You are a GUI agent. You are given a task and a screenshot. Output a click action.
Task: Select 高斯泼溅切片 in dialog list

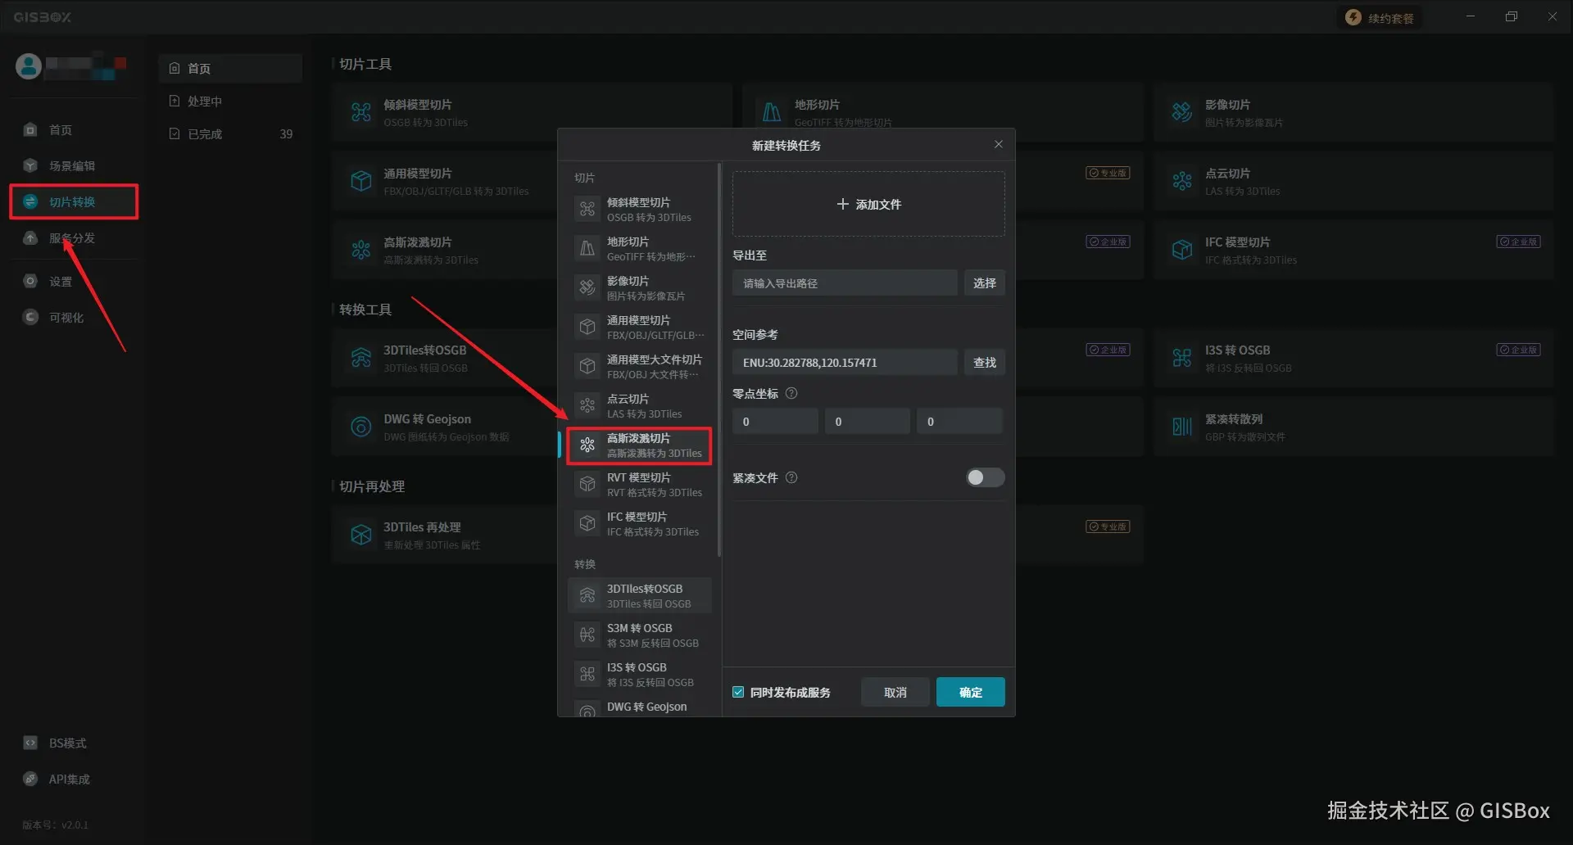pyautogui.click(x=639, y=445)
